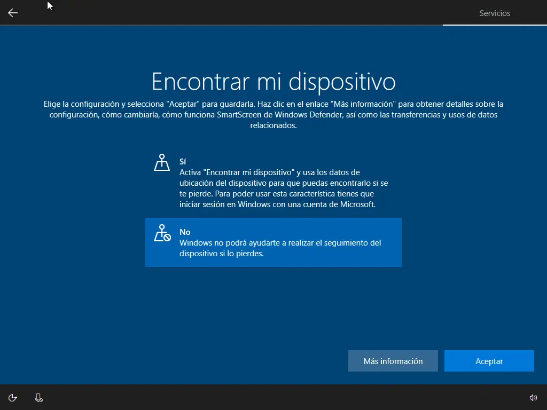Click the "Encontrar mi dispositivo" heading
This screenshot has width=547, height=410.
273,82
